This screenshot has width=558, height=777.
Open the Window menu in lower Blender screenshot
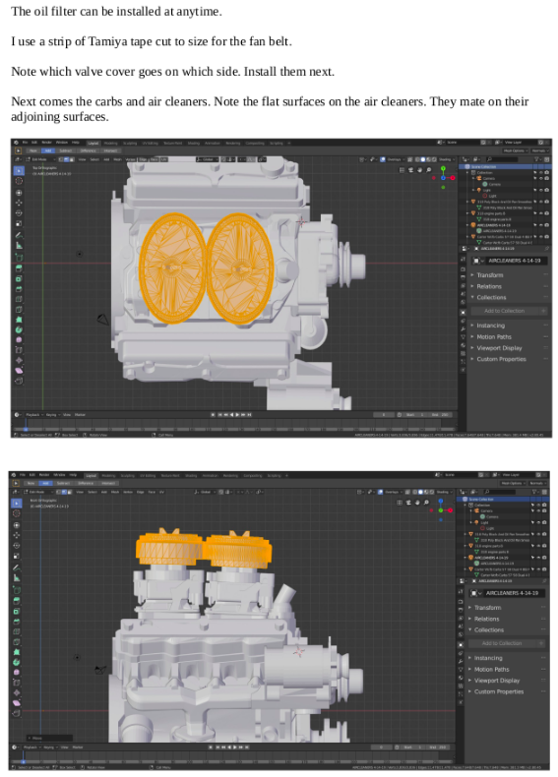(59, 475)
